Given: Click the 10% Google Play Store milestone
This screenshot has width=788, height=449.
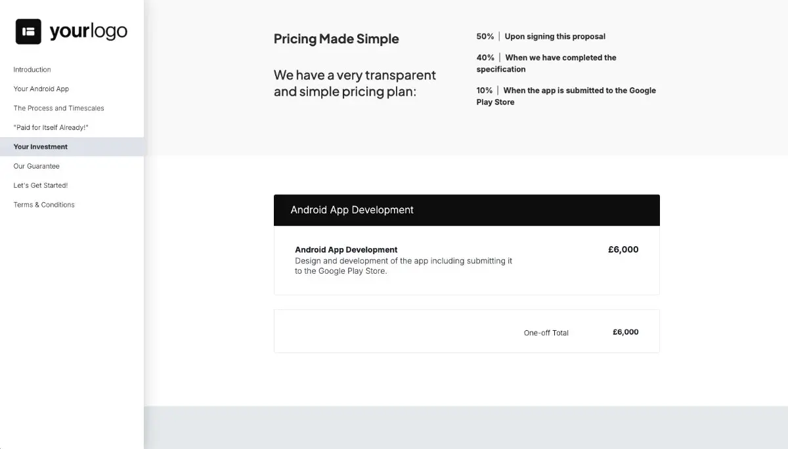Looking at the screenshot, I should coord(565,96).
